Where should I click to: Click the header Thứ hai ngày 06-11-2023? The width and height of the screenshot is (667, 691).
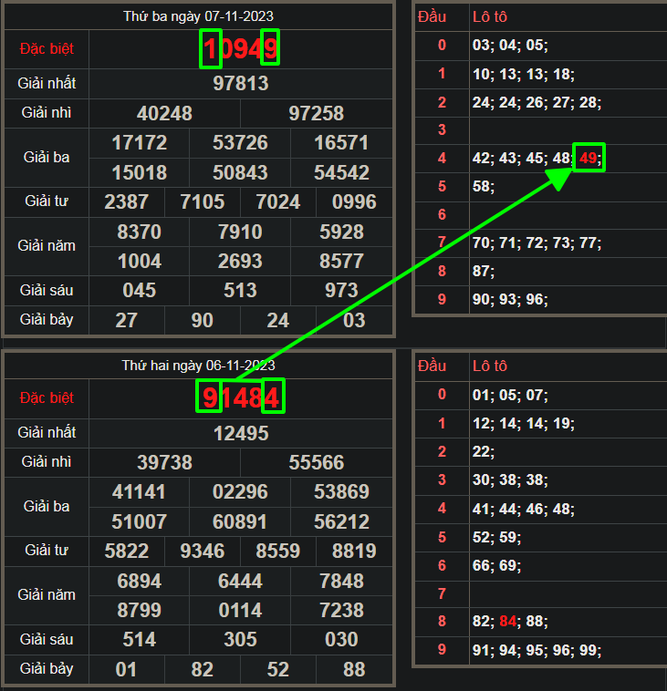coord(198,366)
